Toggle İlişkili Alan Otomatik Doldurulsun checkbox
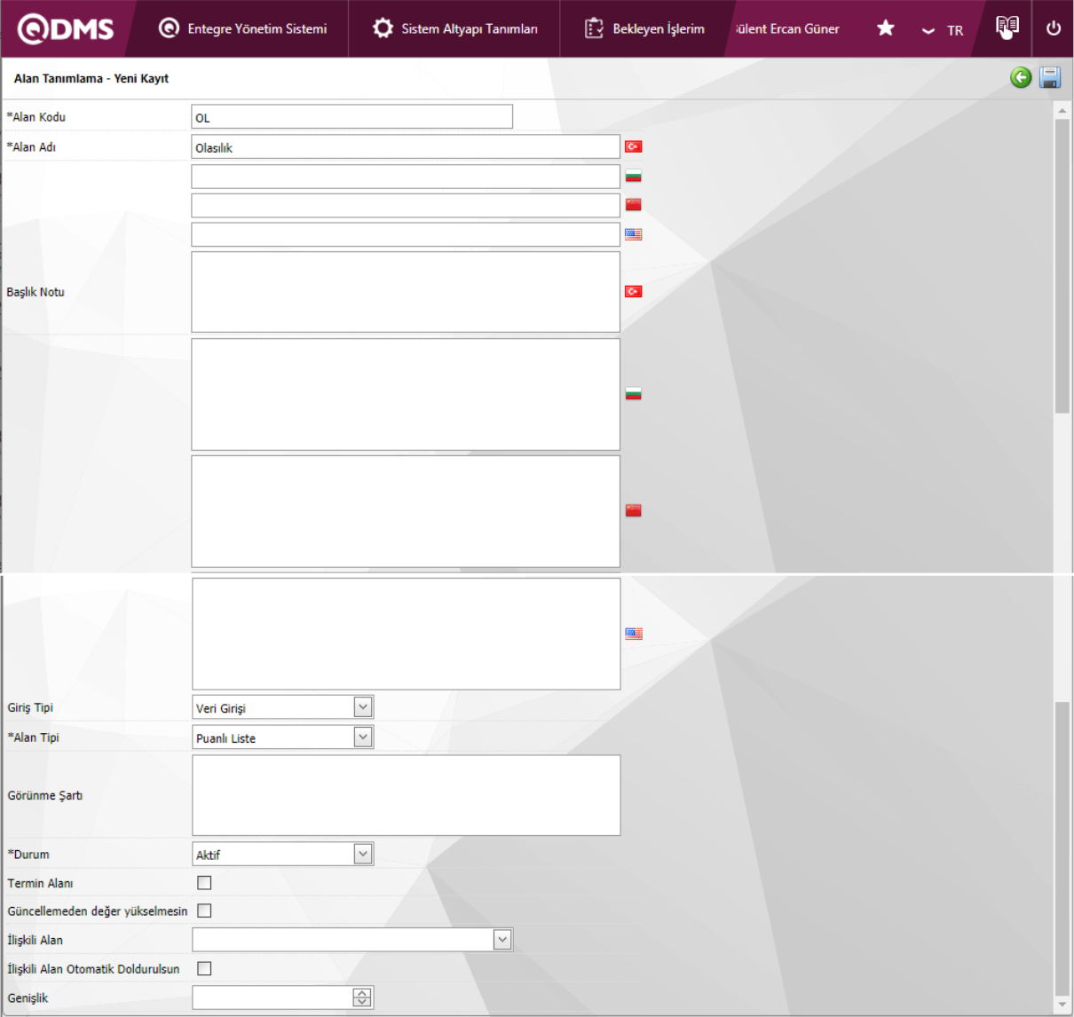The height and width of the screenshot is (1017, 1074). tap(204, 968)
